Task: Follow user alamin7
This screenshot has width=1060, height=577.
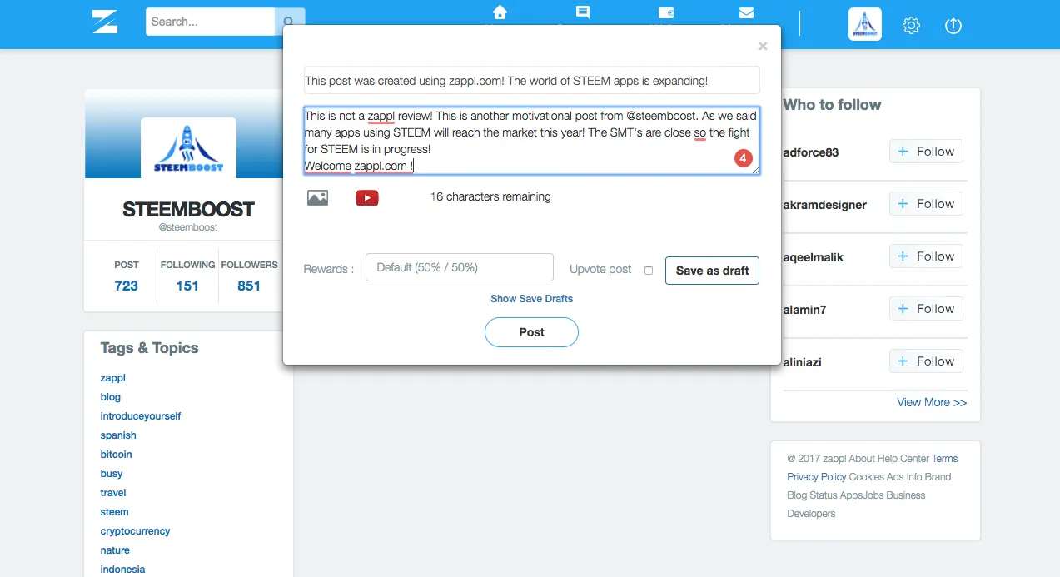Action: 926,309
